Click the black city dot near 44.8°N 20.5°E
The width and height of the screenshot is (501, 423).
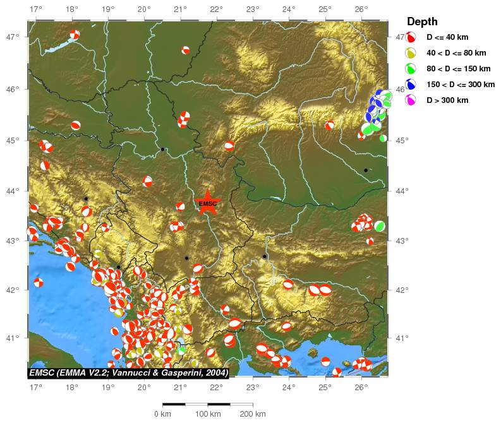pyautogui.click(x=163, y=149)
